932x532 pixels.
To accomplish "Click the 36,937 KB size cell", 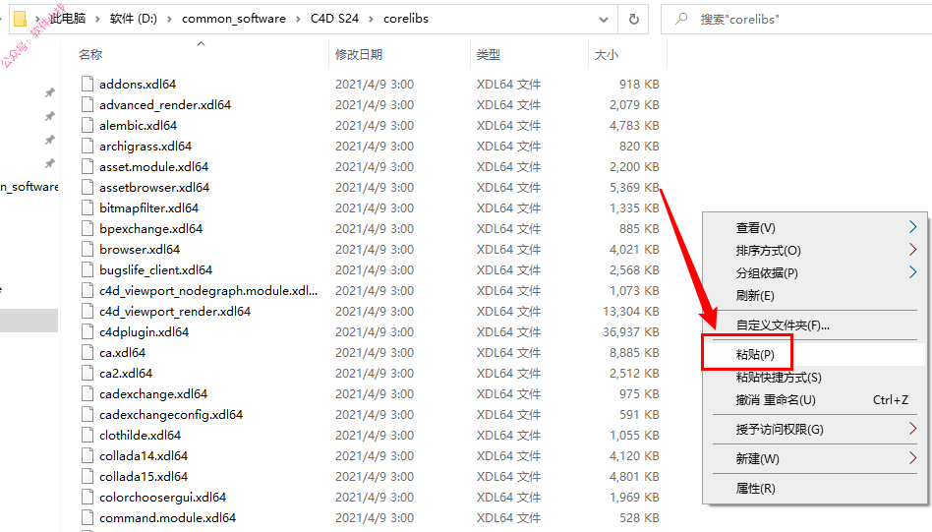I will pos(630,331).
